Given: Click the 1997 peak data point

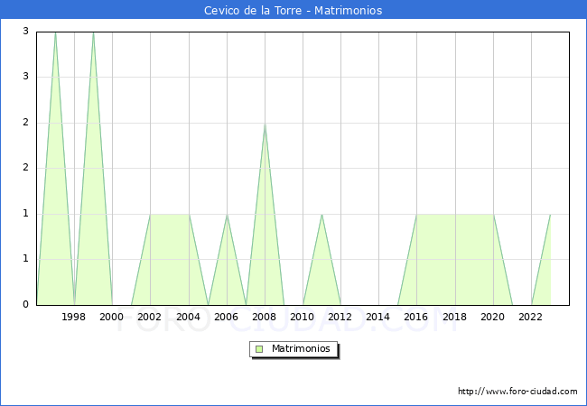Looking at the screenshot, I should pyautogui.click(x=55, y=32).
